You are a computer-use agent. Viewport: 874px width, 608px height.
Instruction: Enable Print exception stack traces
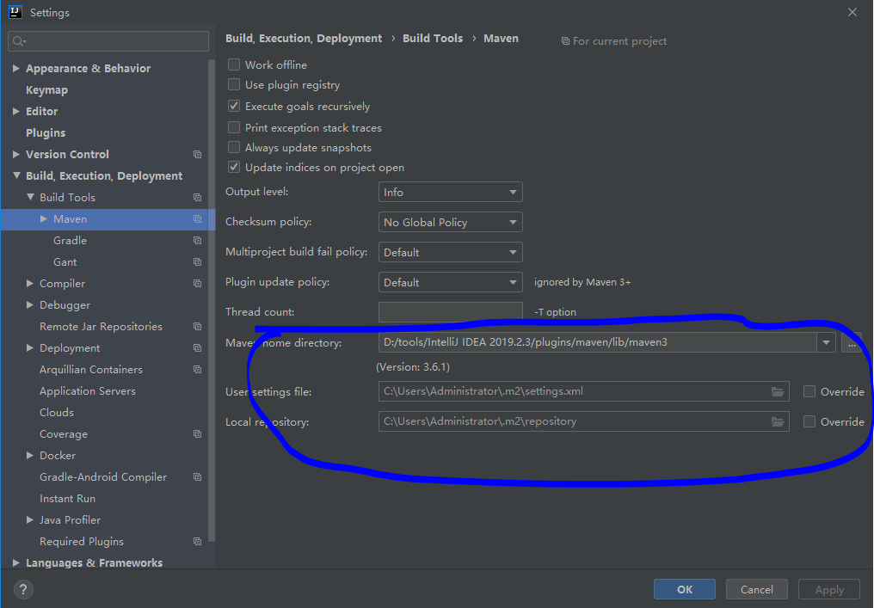pos(234,127)
